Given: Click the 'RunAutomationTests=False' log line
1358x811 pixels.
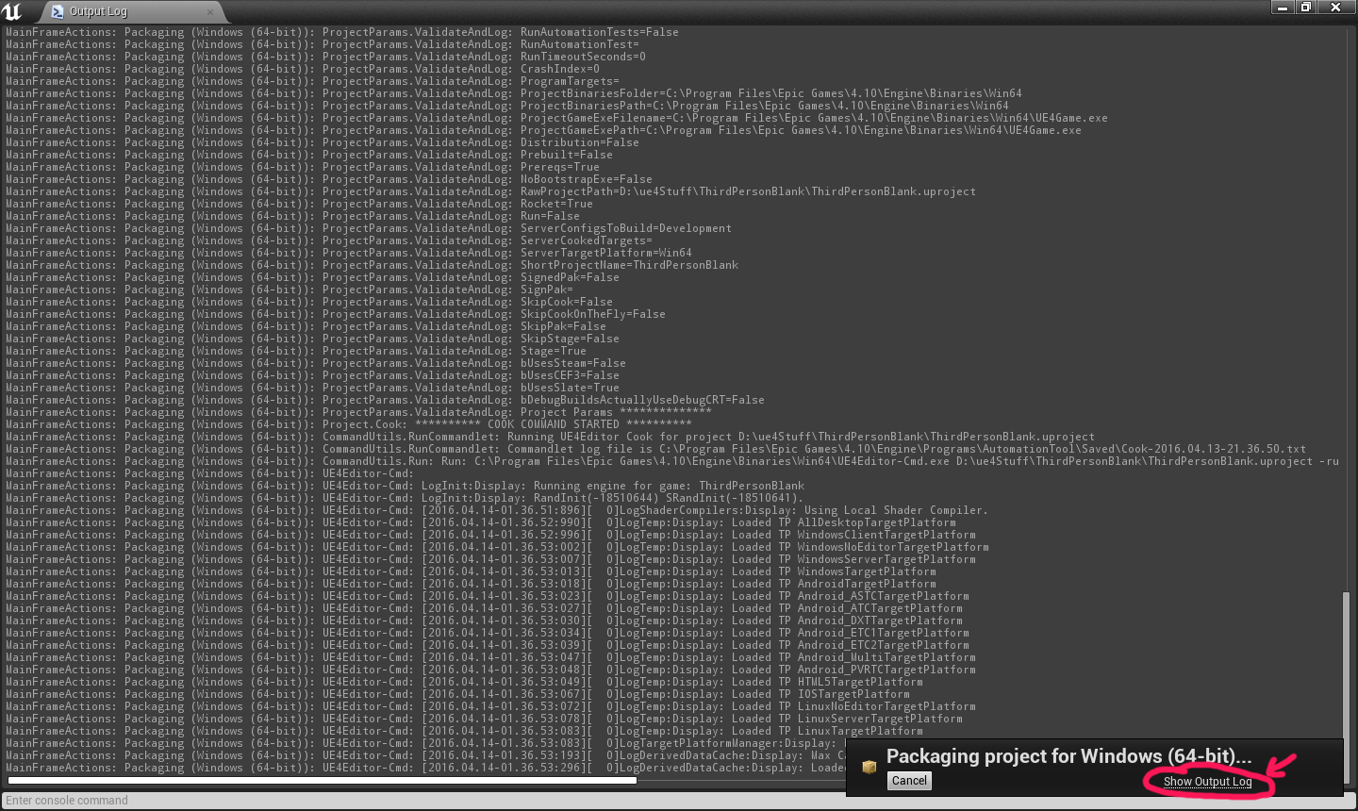Looking at the screenshot, I should click(599, 32).
